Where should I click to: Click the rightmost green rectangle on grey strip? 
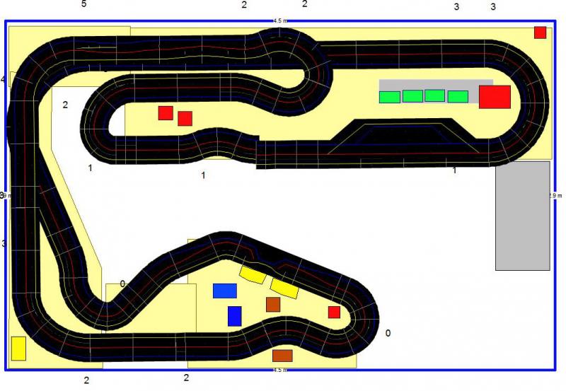point(458,97)
